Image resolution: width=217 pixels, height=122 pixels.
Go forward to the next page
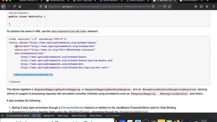(x=9, y=6)
